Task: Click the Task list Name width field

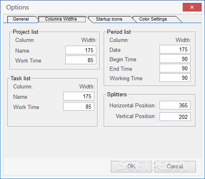Action: point(79,96)
